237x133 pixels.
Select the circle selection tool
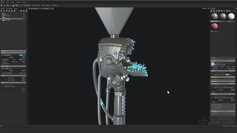(23, 5)
